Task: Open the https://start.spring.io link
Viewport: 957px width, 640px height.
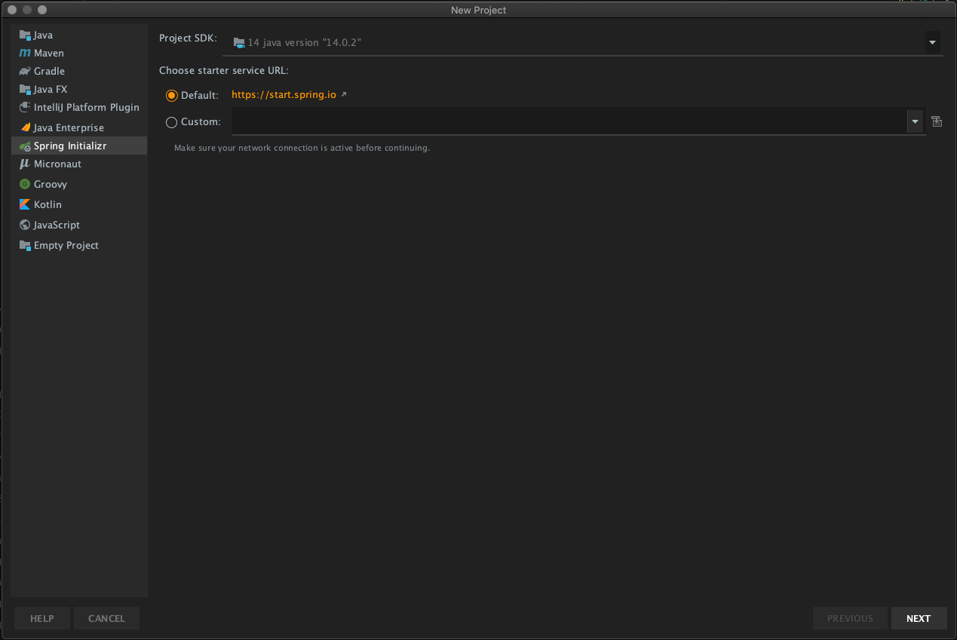Action: [x=284, y=95]
